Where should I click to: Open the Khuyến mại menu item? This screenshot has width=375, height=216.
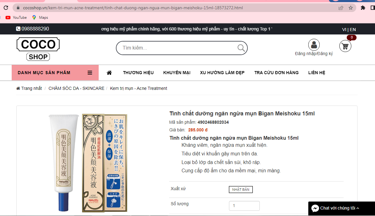click(x=177, y=73)
